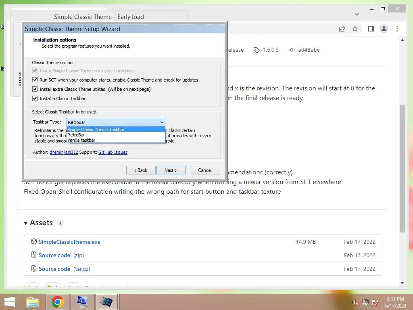The height and width of the screenshot is (310, 413).
Task: Open the system information taskbar icon
Action: pos(82,302)
